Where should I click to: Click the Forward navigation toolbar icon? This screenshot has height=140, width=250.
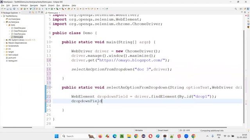coord(100,9)
